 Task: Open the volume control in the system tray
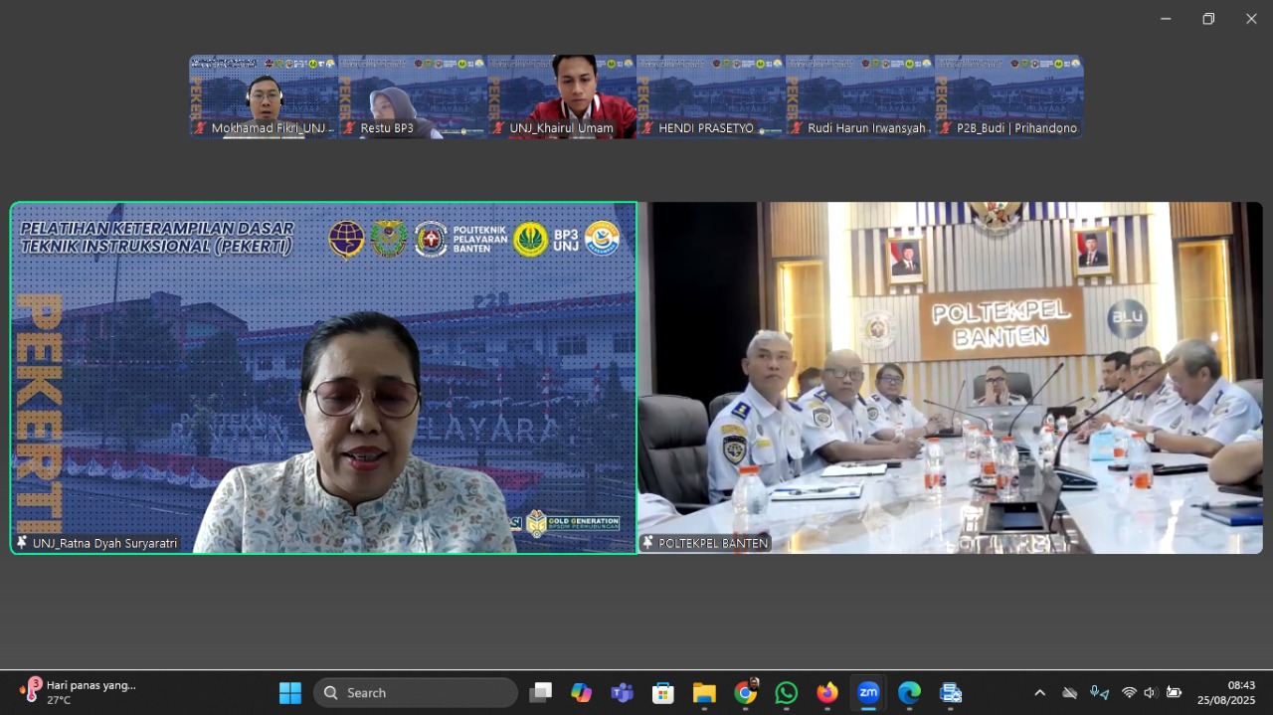tap(1151, 693)
